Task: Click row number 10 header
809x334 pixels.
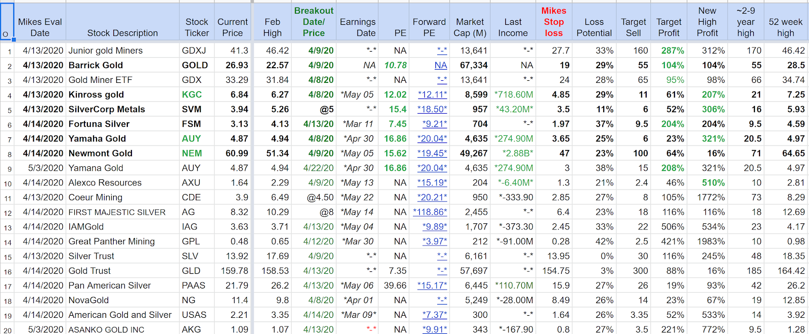Action: (7, 183)
